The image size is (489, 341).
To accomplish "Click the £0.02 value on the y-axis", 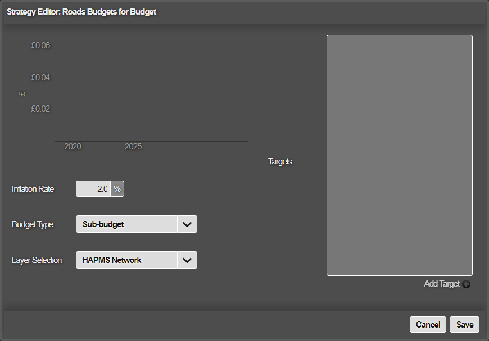I will [40, 109].
